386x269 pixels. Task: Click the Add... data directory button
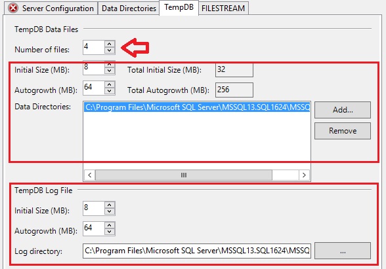pos(343,110)
